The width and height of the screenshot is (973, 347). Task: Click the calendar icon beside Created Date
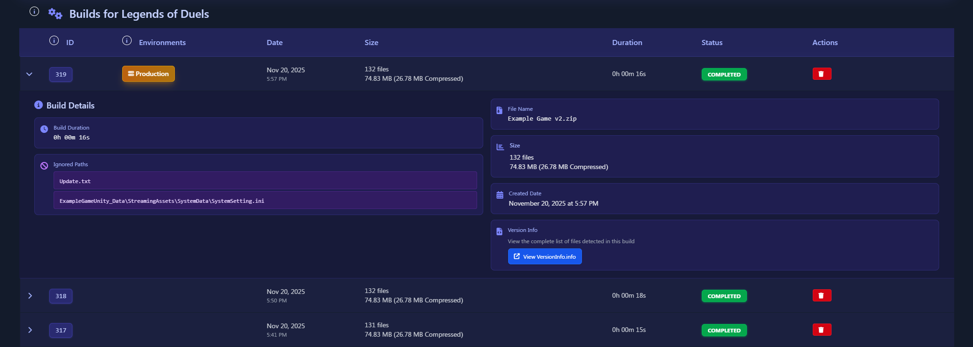[x=500, y=195]
